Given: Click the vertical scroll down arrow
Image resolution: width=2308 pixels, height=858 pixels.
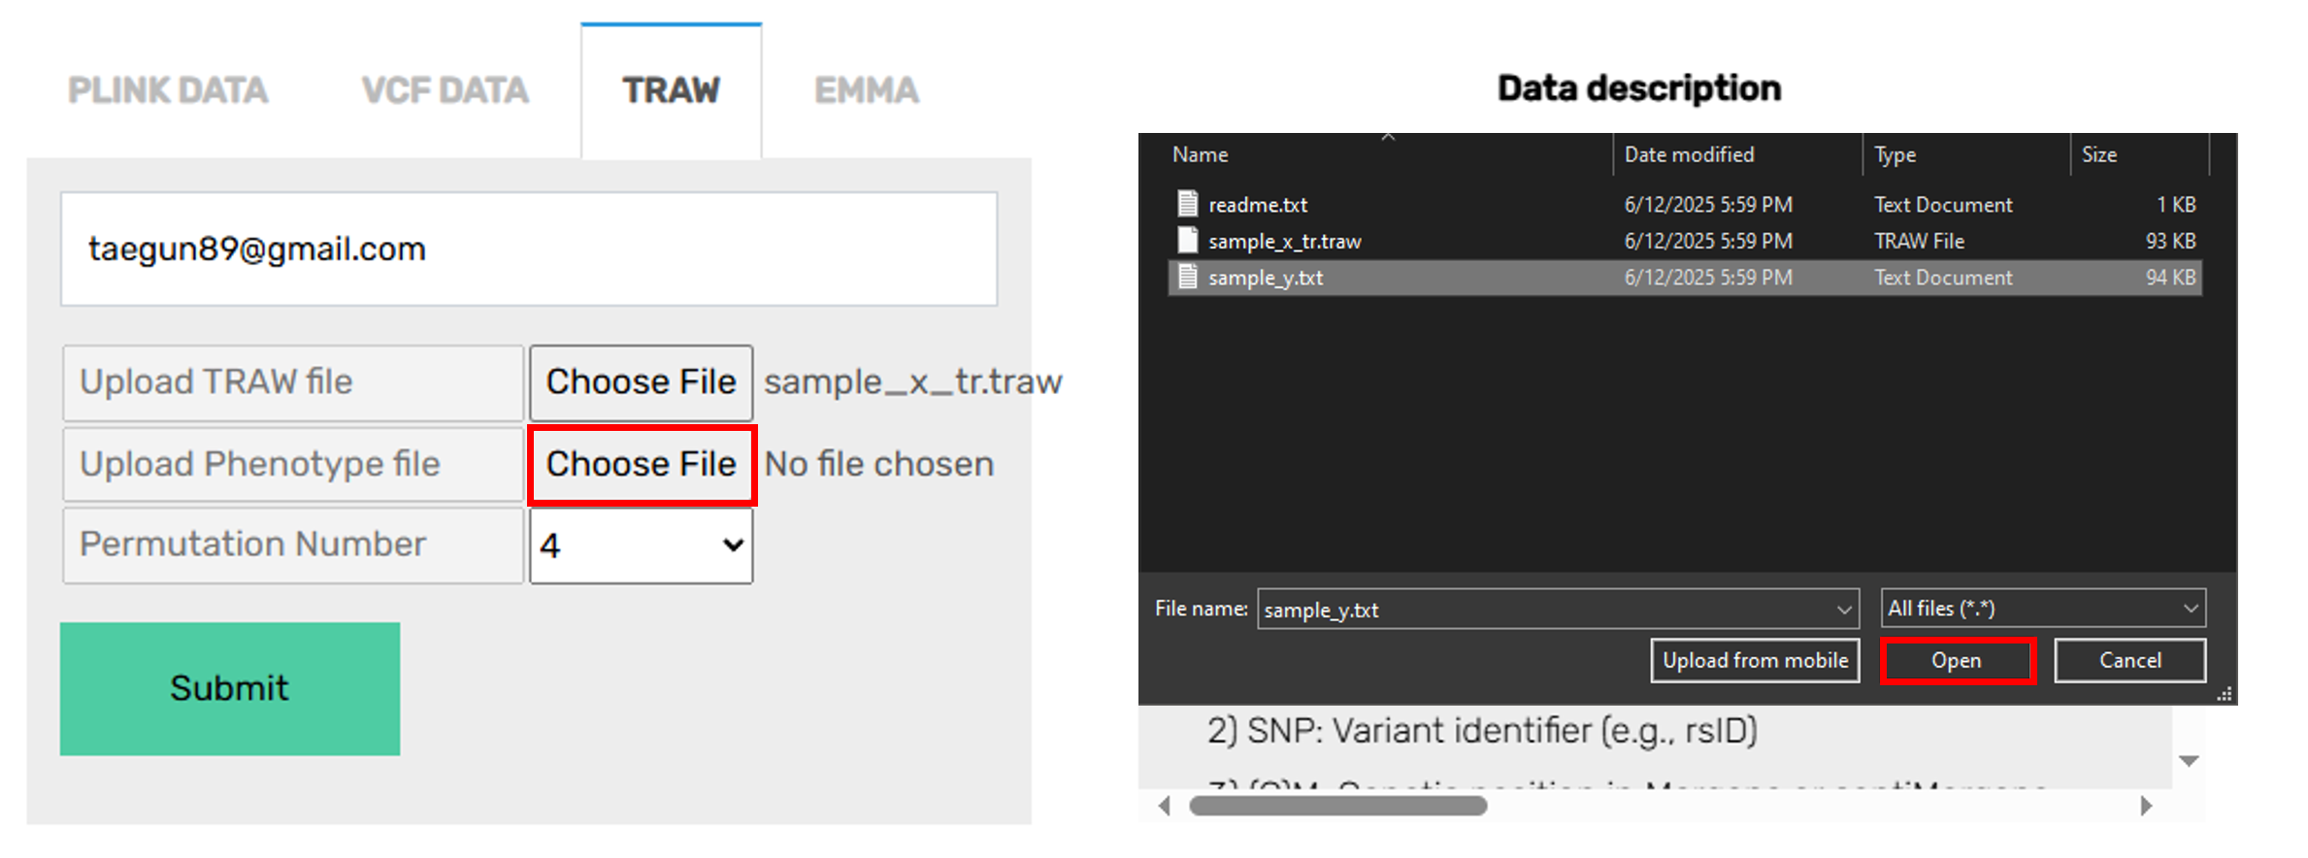Looking at the screenshot, I should [x=2189, y=761].
